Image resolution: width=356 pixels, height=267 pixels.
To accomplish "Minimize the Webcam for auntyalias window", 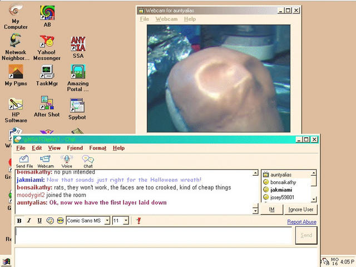I will point(281,11).
